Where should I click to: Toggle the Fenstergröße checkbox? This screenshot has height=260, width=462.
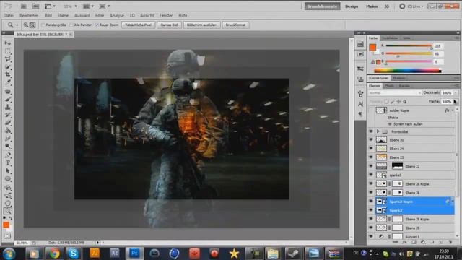click(43, 25)
